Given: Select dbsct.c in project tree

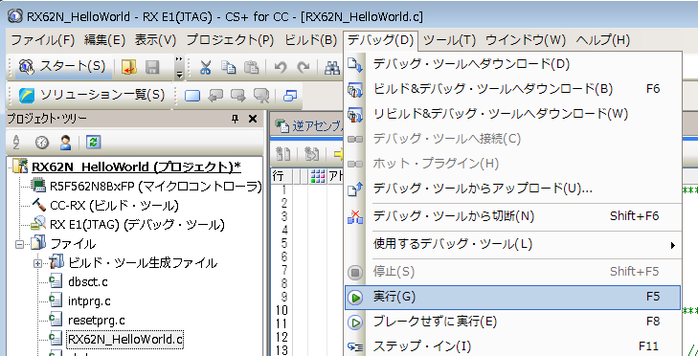Looking at the screenshot, I should point(88,282).
